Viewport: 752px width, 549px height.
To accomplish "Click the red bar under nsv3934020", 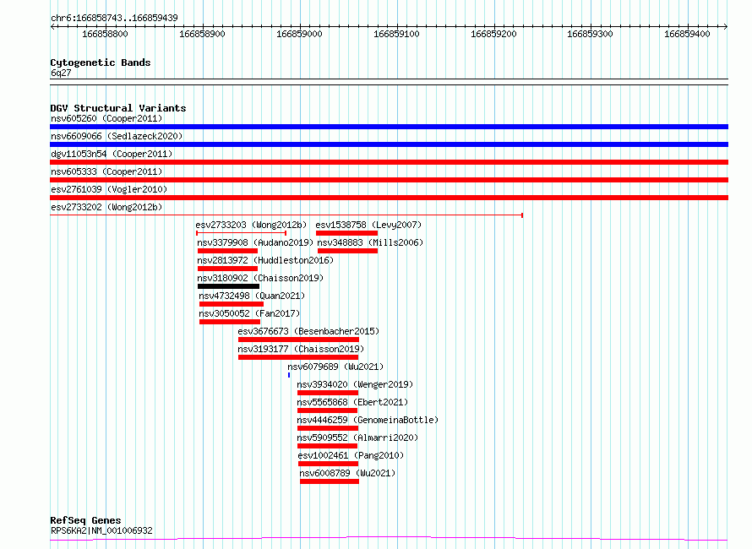I will 328,393.
